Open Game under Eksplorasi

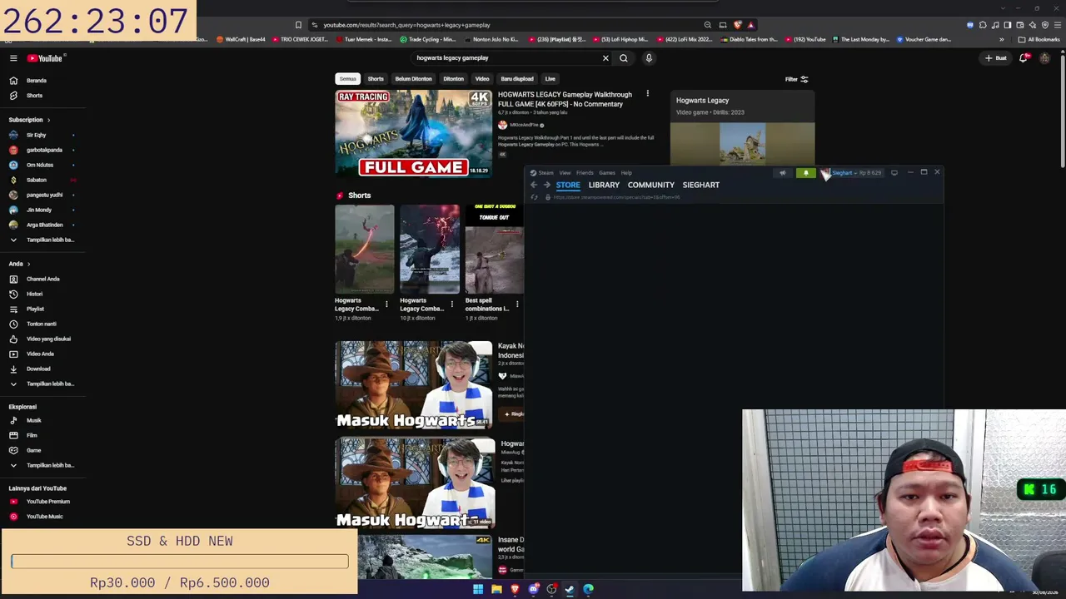33,450
